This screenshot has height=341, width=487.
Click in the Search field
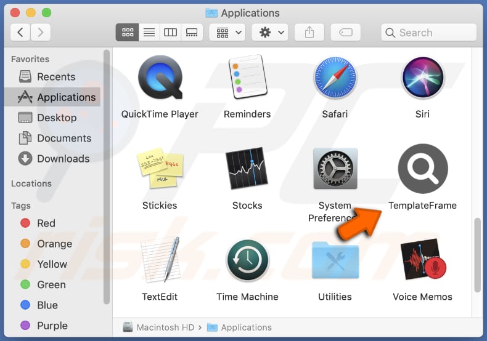point(429,33)
